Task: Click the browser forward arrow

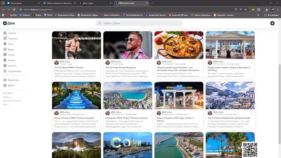Action: coord(9,10)
